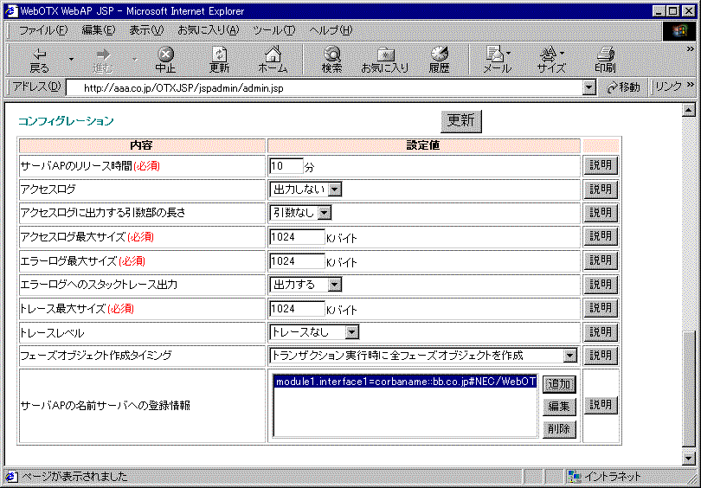Open the Tools (ツール) menu
This screenshot has height=488, width=701.
tap(273, 30)
